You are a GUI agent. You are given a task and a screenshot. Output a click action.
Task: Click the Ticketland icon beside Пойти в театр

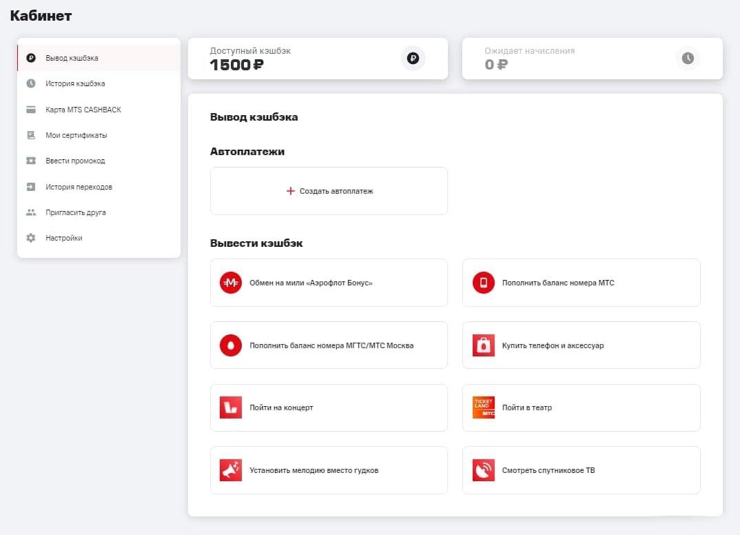coord(483,407)
